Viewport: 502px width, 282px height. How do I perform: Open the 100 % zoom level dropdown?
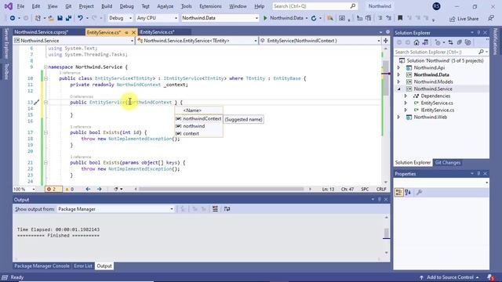(24, 189)
